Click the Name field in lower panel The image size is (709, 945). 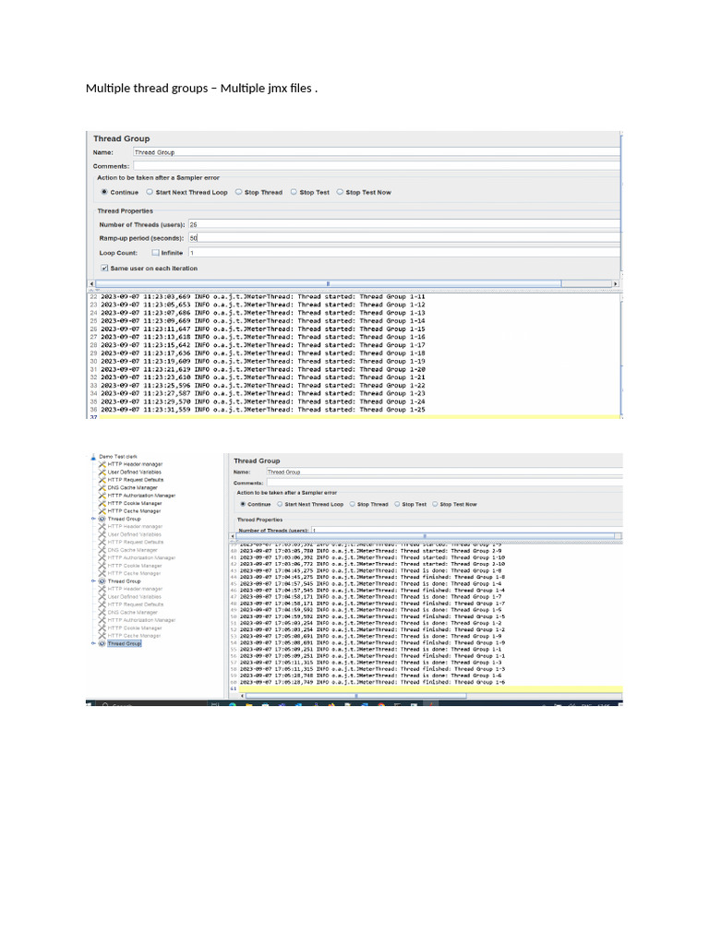(444, 472)
